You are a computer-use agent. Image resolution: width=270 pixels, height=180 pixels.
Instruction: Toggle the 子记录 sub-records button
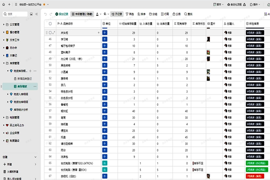coord(117,14)
